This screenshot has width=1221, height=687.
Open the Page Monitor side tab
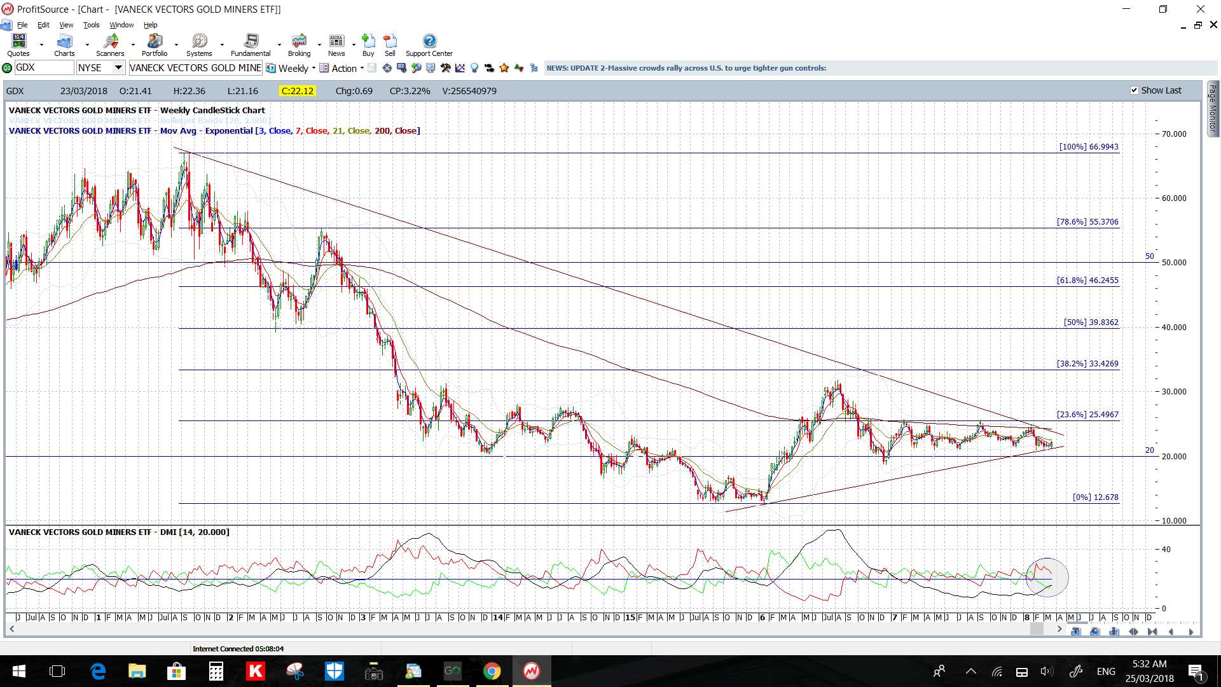click(1213, 108)
